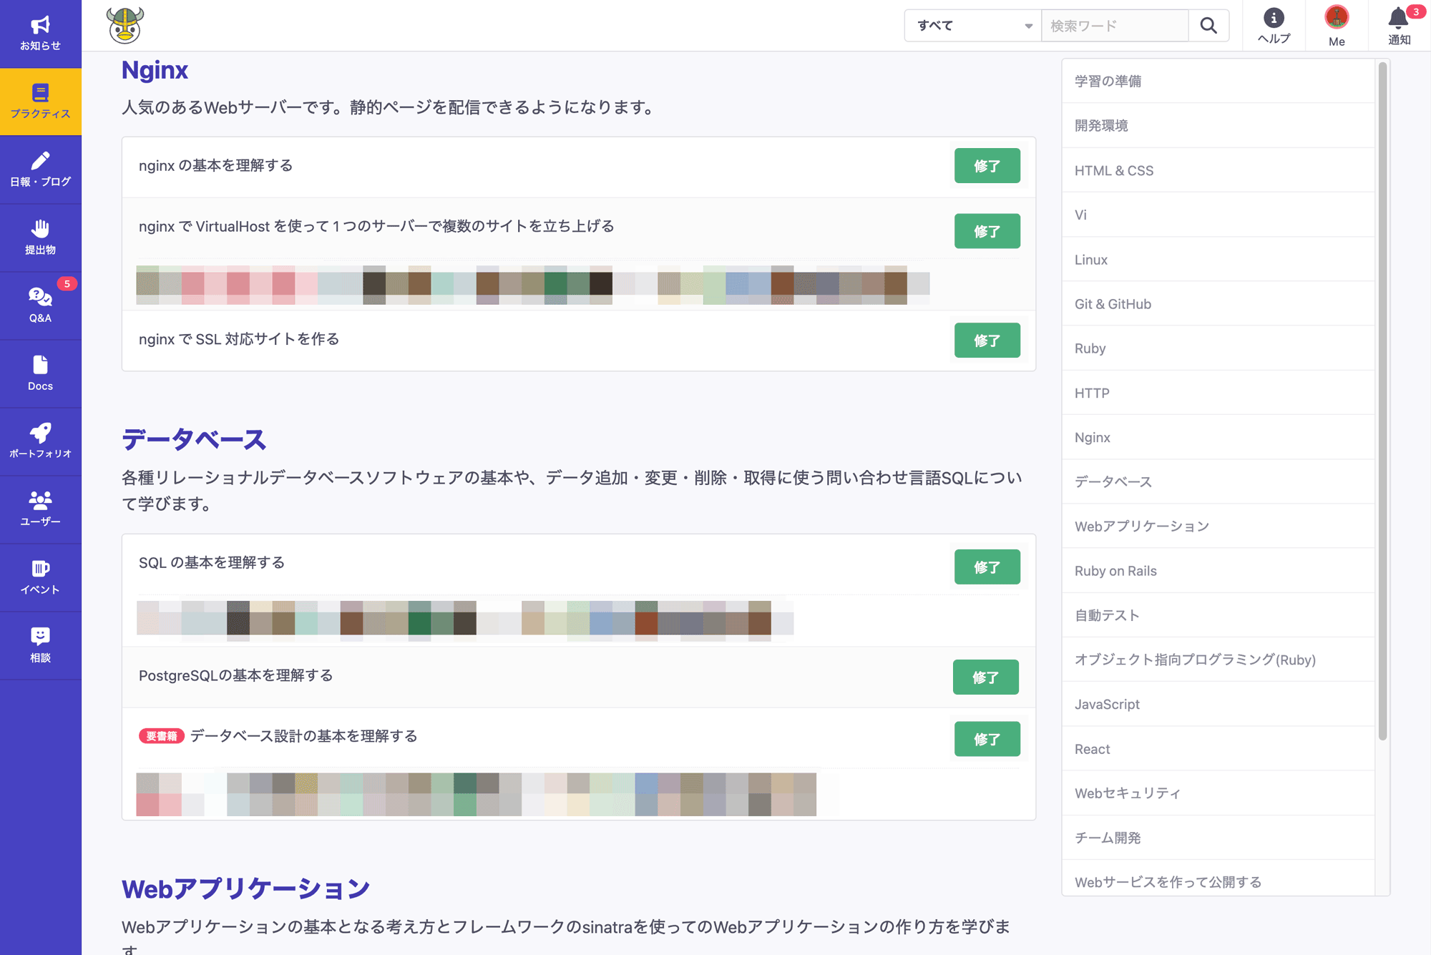This screenshot has height=955, width=1431.
Task: Open the SQL の基本を理解する practice
Action: [211, 563]
